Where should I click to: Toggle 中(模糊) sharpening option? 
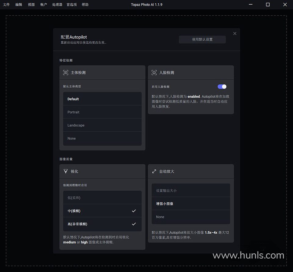click(x=102, y=211)
